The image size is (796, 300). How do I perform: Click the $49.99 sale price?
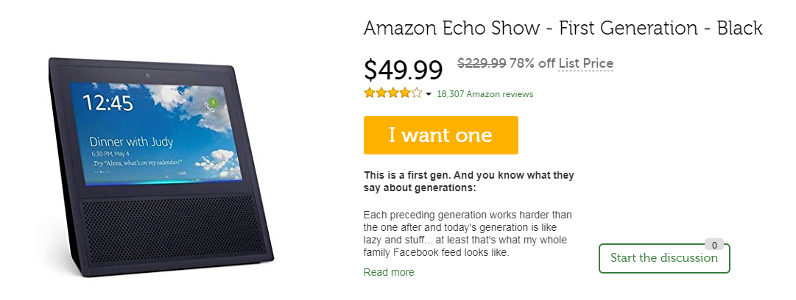[403, 70]
